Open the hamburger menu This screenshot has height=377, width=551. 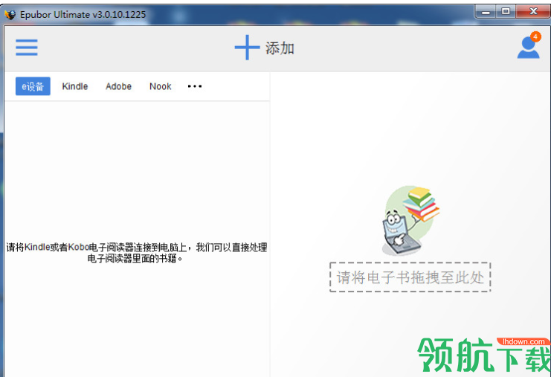(x=27, y=48)
